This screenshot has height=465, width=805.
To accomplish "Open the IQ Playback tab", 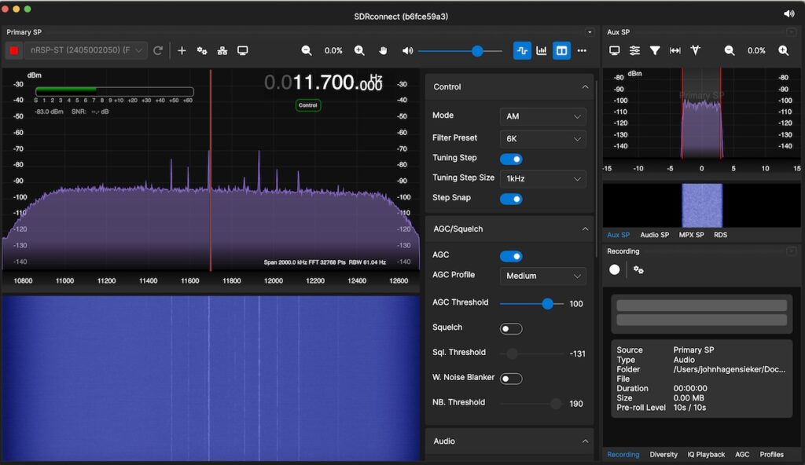I will [706, 454].
